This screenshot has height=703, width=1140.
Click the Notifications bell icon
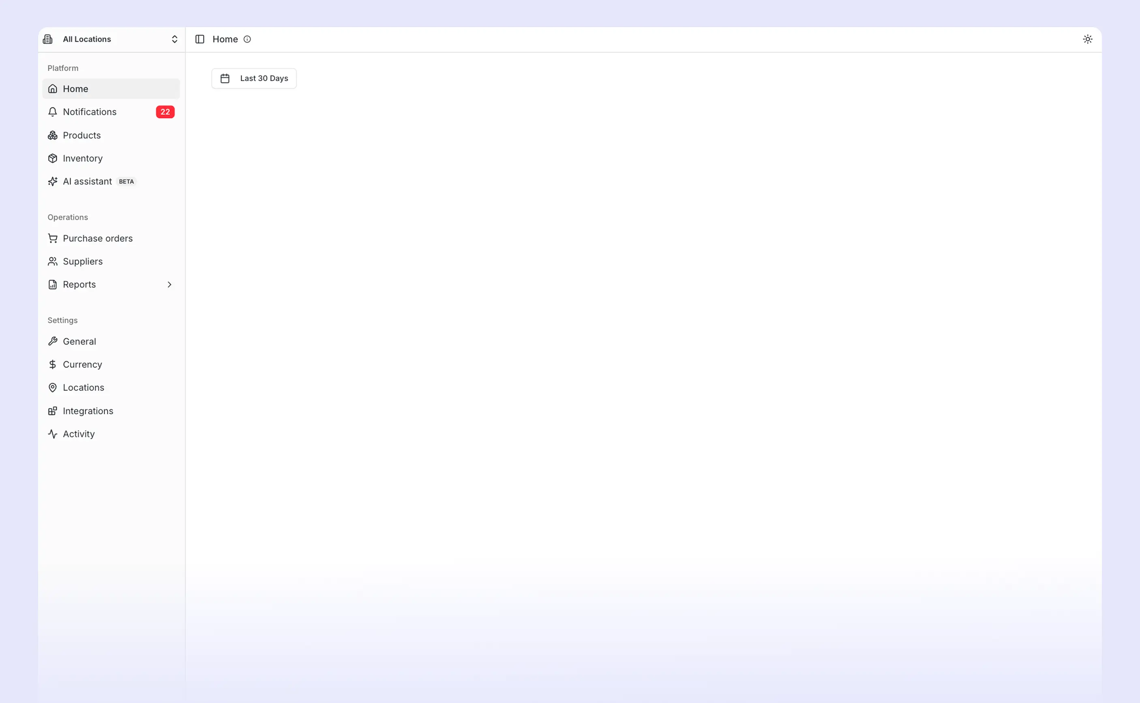pos(53,112)
